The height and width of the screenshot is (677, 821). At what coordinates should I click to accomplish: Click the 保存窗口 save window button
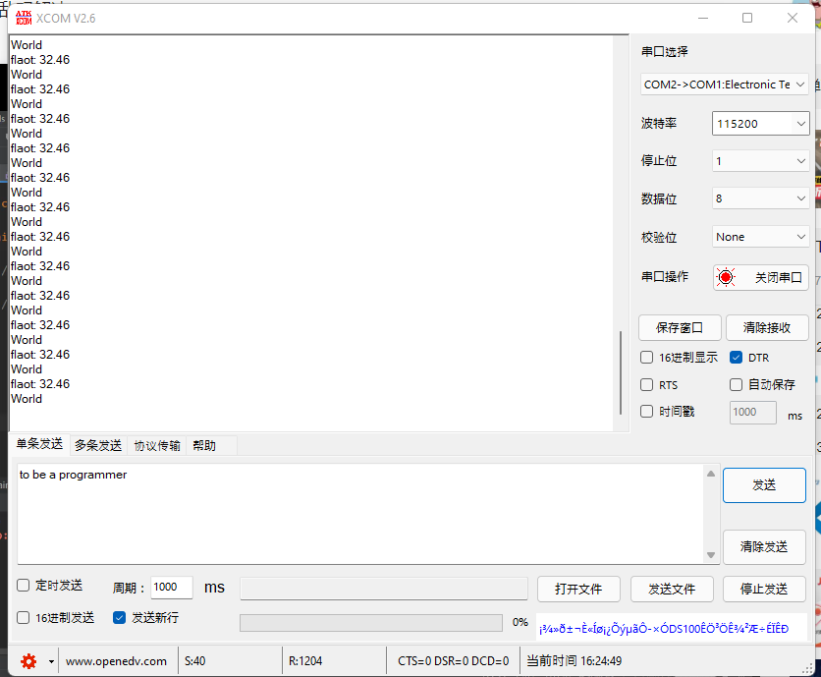(680, 328)
